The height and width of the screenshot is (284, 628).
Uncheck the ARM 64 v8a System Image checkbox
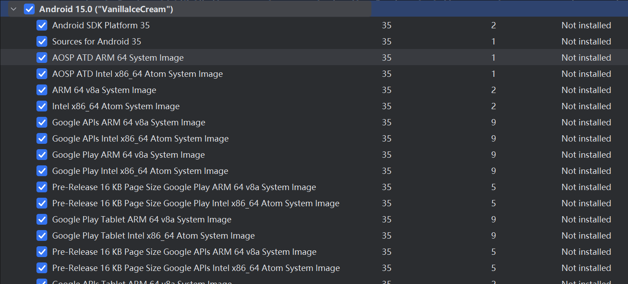pos(42,90)
